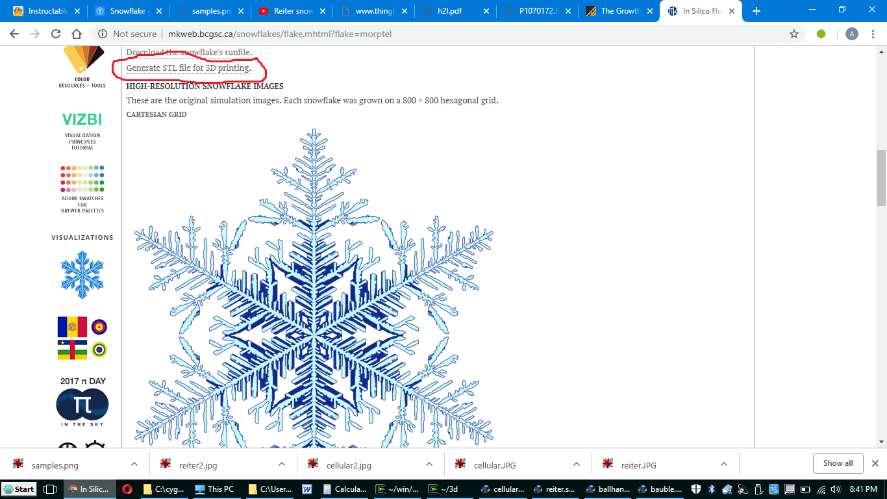Open Word from the taskbar
The width and height of the screenshot is (887, 499).
(x=307, y=489)
